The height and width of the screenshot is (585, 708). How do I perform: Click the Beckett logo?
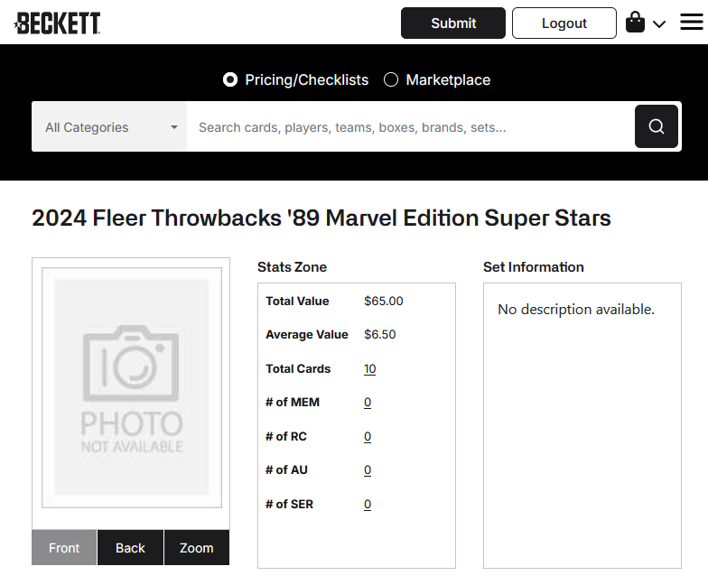(x=58, y=23)
